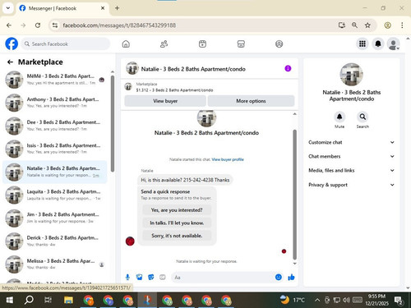Send quick reply 'In talks. I'll let you know.'
The width and height of the screenshot is (411, 308).
pos(177,223)
